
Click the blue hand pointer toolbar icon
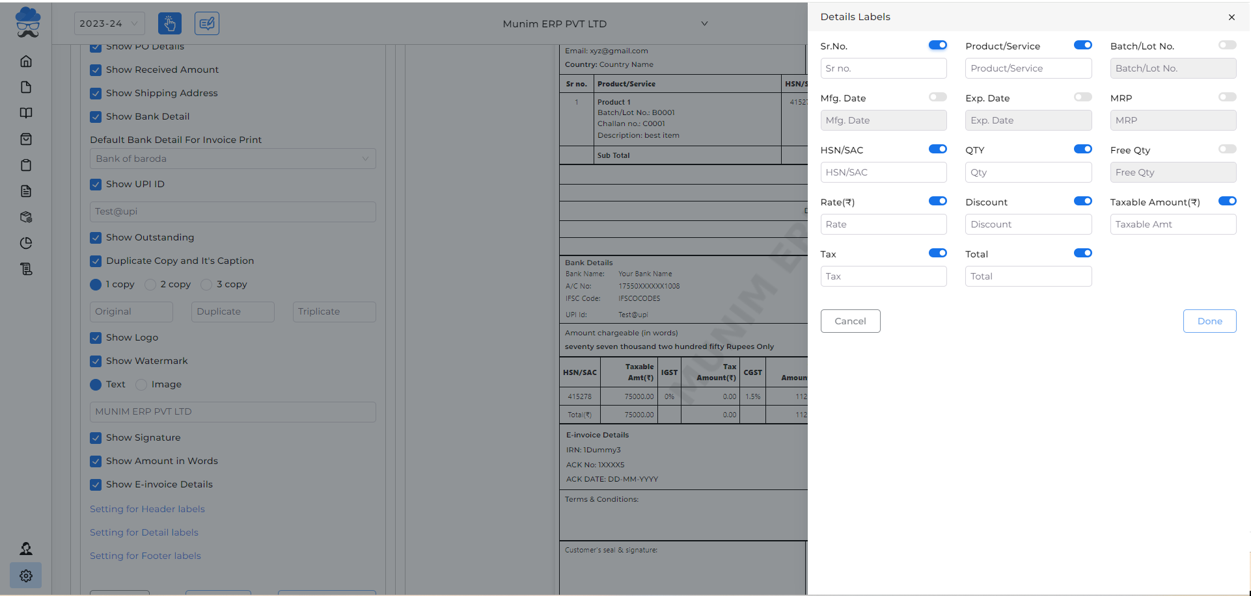[170, 23]
